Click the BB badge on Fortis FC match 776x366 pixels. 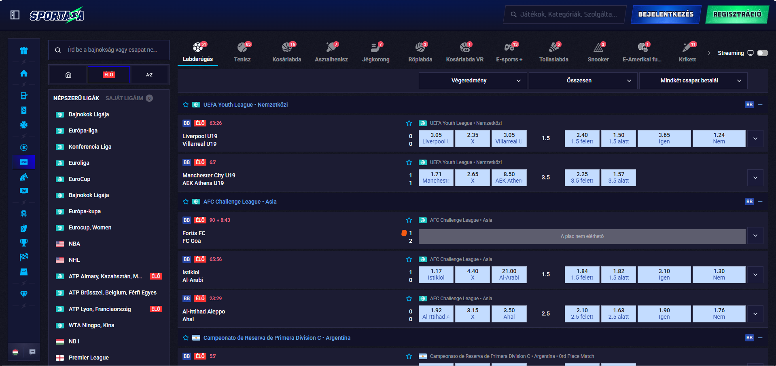(x=187, y=220)
